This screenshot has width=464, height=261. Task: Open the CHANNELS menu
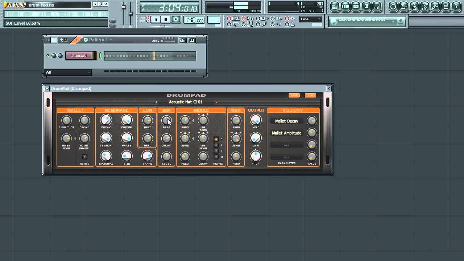point(38,14)
